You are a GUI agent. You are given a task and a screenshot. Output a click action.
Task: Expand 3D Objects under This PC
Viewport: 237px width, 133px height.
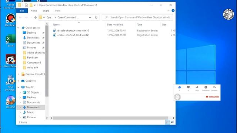click(x=20, y=92)
